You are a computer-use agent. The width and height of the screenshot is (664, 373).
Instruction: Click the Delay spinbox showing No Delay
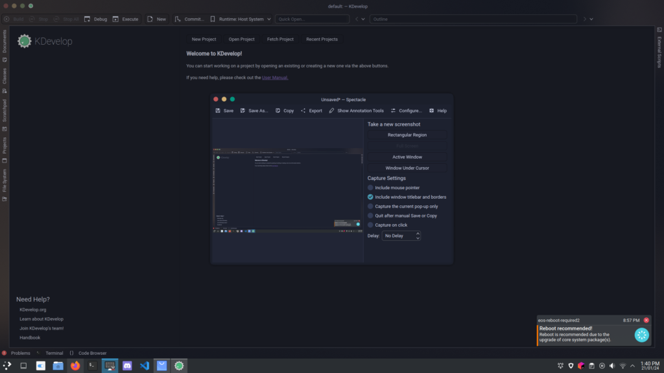(x=401, y=236)
